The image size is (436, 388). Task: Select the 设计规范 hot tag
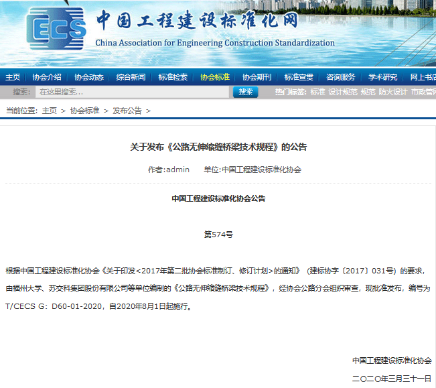(x=343, y=92)
